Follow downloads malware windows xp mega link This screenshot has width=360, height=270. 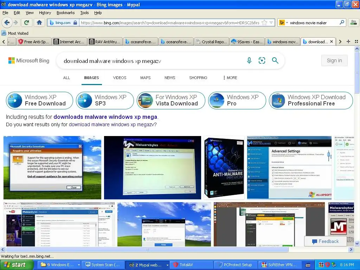tap(105, 117)
